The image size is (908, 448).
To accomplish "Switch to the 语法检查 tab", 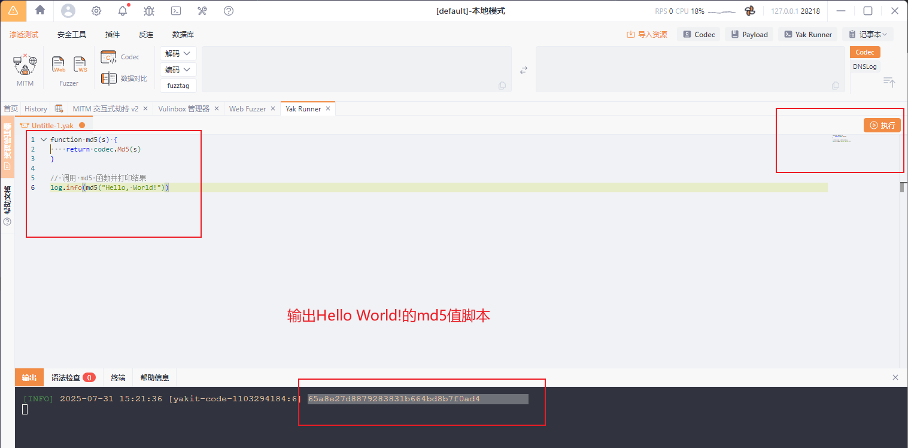I will coord(73,378).
